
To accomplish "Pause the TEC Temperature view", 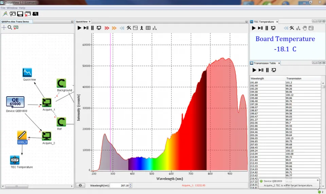I will [x=267, y=28].
